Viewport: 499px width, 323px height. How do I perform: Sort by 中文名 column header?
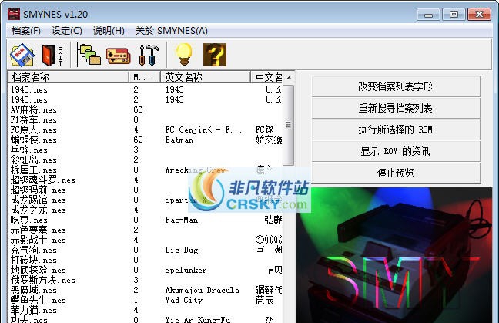coord(266,77)
